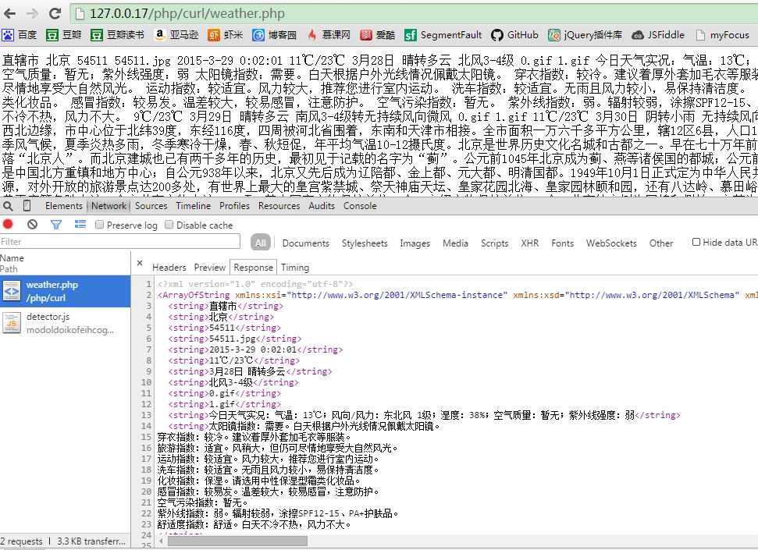Clear the network log
The width and height of the screenshot is (758, 550).
click(x=32, y=224)
